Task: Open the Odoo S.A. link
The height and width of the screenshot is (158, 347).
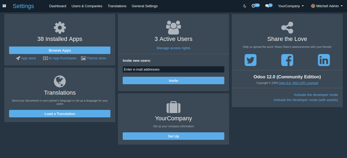Action: point(285,83)
